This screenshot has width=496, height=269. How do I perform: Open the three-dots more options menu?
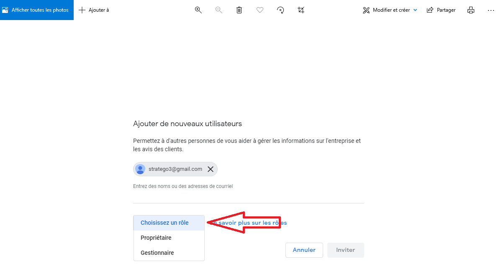point(491,10)
